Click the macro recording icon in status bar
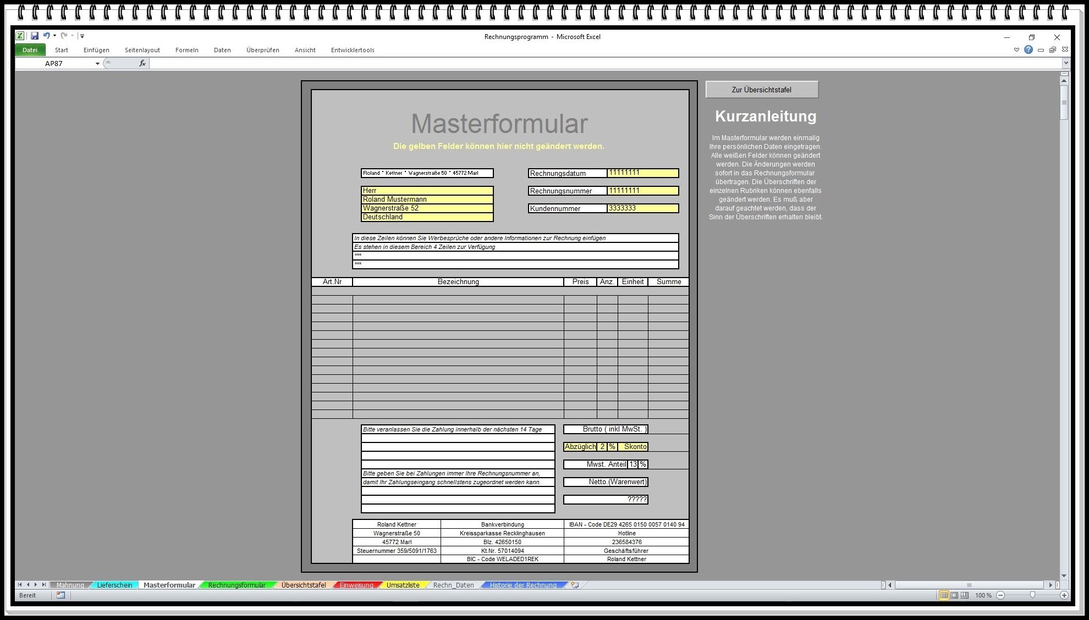This screenshot has height=620, width=1089. point(61,595)
